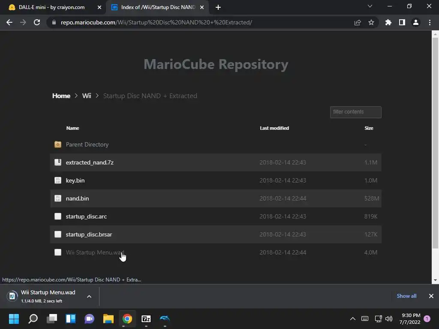Open Dolphin emulator from the taskbar

(165, 319)
